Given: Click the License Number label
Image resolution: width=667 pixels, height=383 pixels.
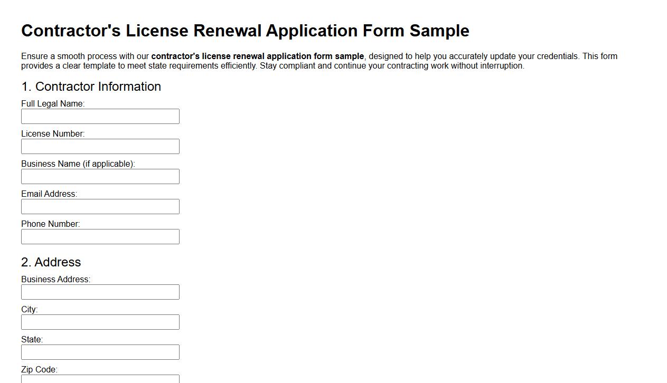Looking at the screenshot, I should tap(52, 133).
